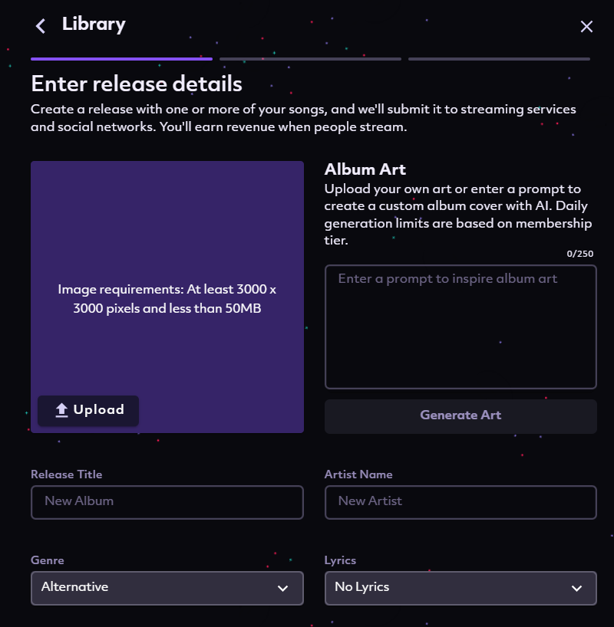Select the second step in the progress indicator
Screen dimensions: 614x627
point(310,58)
